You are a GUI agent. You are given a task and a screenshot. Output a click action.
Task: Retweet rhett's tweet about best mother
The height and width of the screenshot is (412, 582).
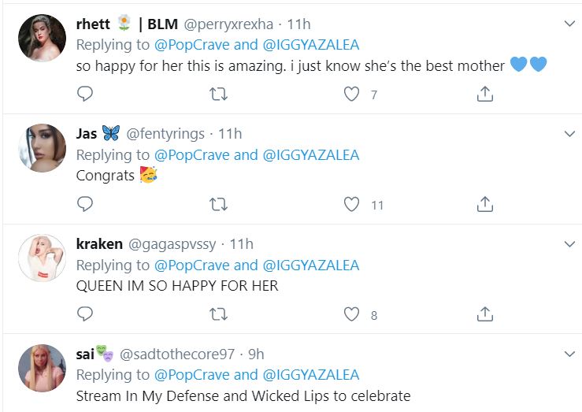(219, 95)
